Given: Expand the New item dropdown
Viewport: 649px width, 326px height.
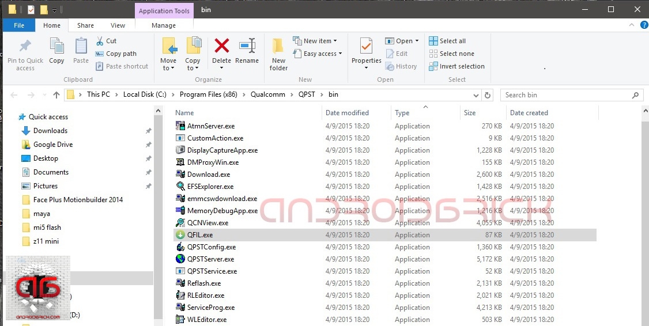Looking at the screenshot, I should coord(315,41).
